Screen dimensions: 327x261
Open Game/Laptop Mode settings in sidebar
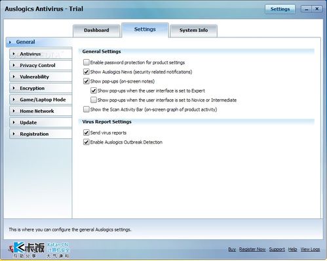[x=41, y=100]
